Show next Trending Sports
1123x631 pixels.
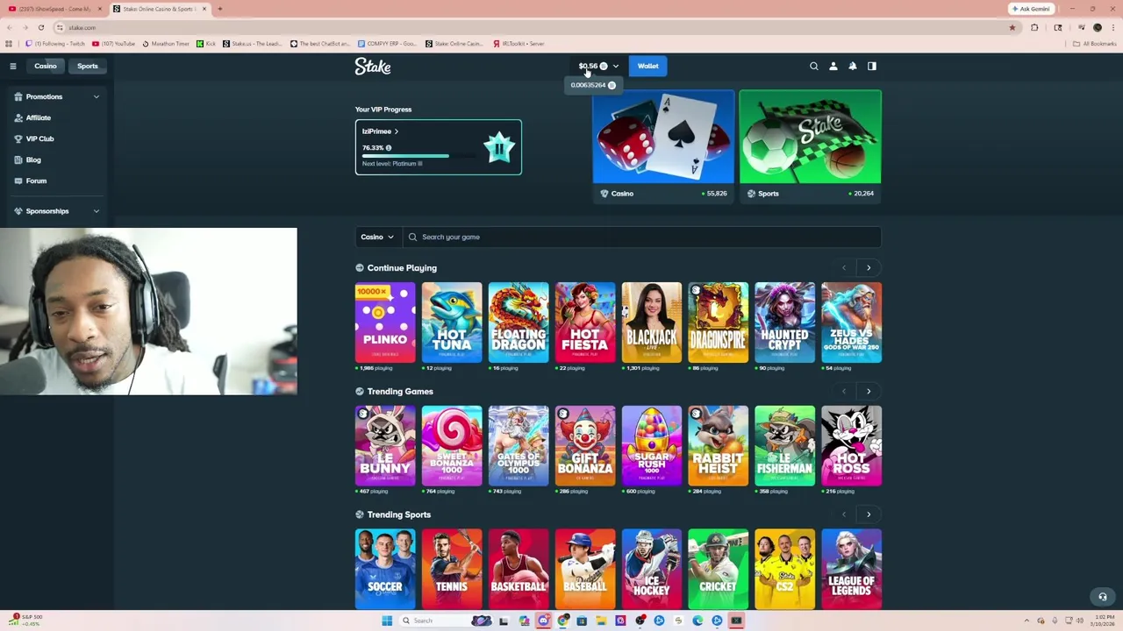pyautogui.click(x=869, y=515)
